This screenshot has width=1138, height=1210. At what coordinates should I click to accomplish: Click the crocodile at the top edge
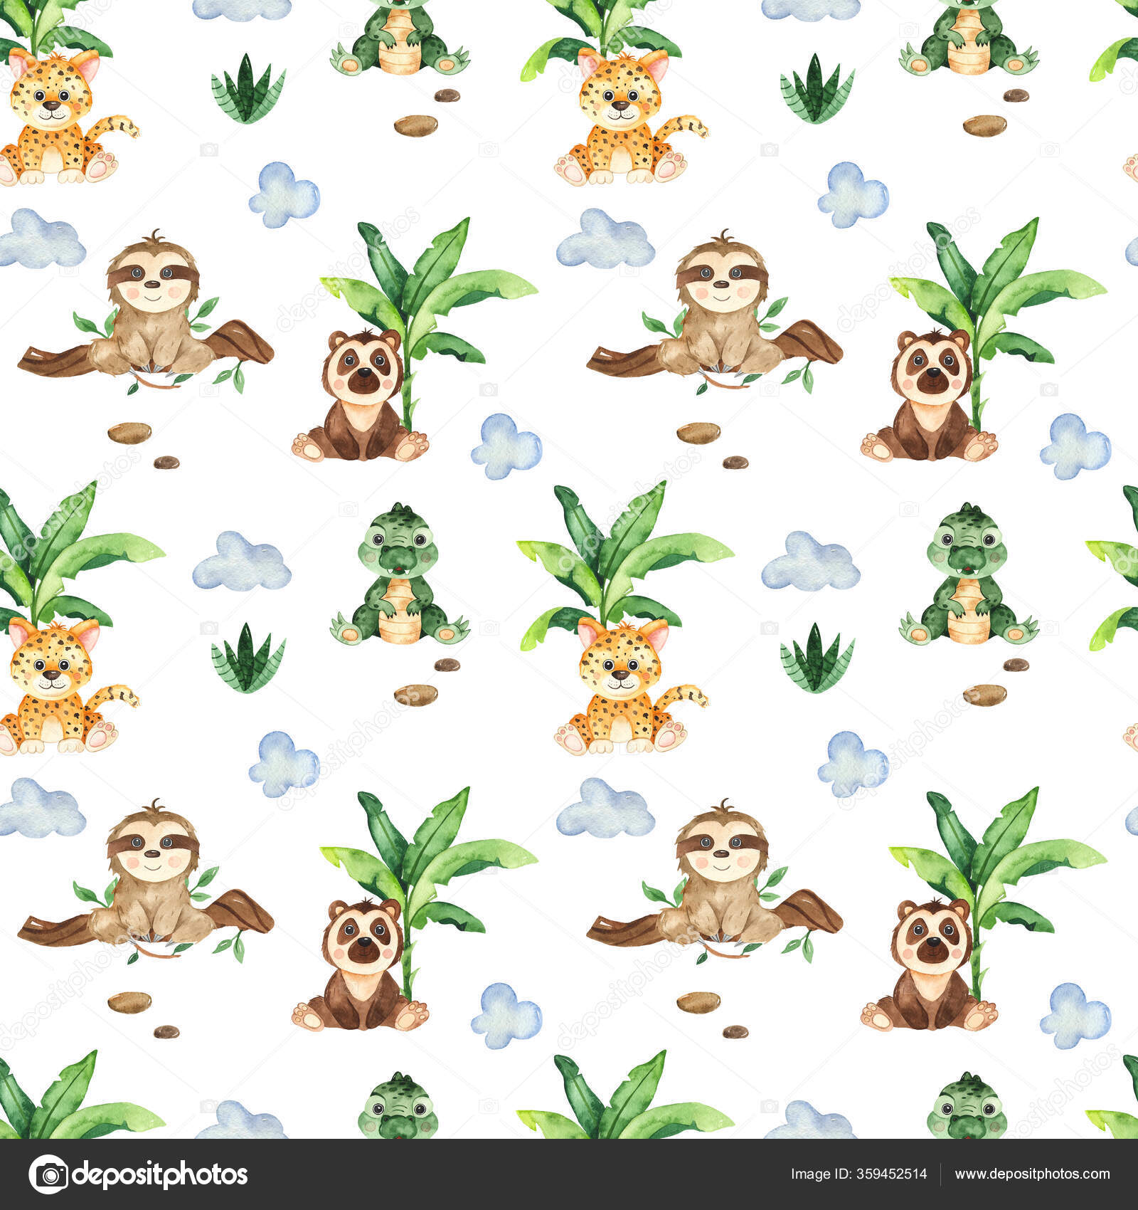tap(395, 36)
